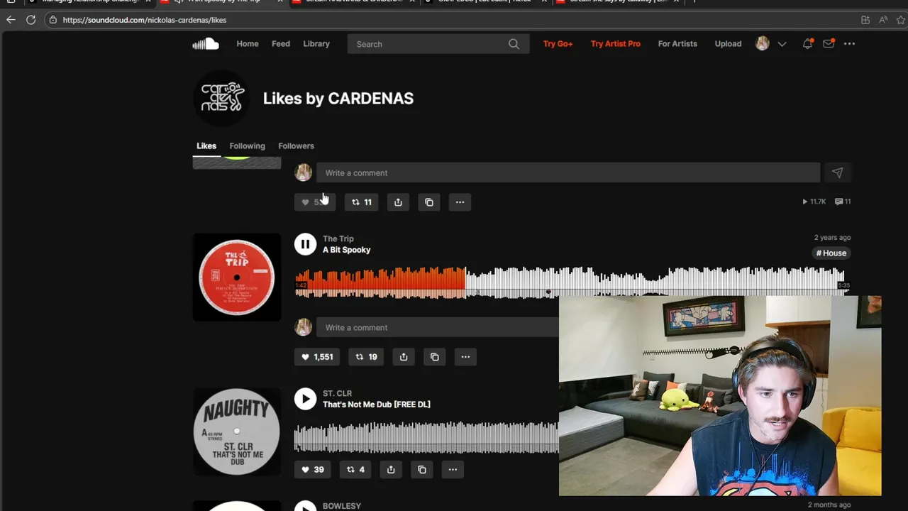908x511 pixels.
Task: Pause the A Bit Spooky track
Action: click(305, 244)
